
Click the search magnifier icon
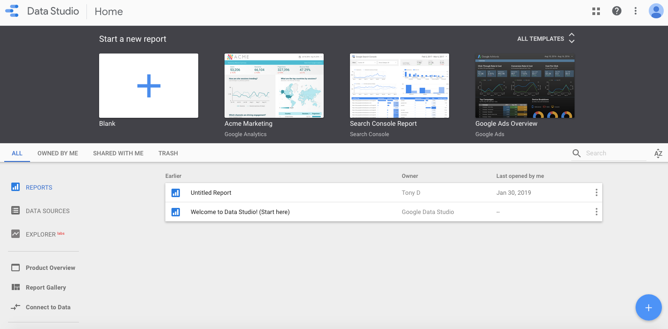pyautogui.click(x=576, y=153)
